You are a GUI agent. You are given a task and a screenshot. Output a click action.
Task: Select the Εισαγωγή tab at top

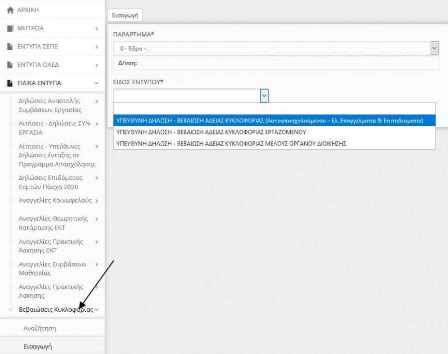tap(125, 15)
